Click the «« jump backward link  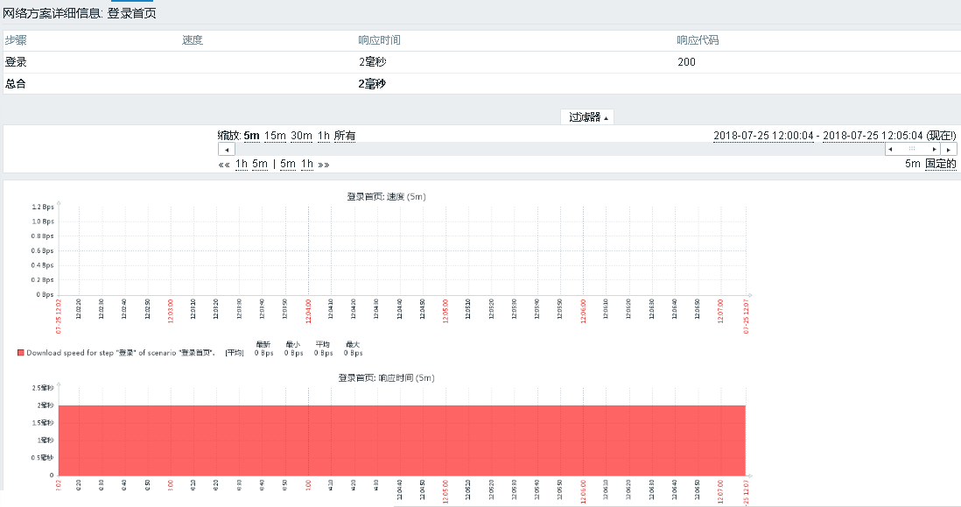tap(224, 165)
